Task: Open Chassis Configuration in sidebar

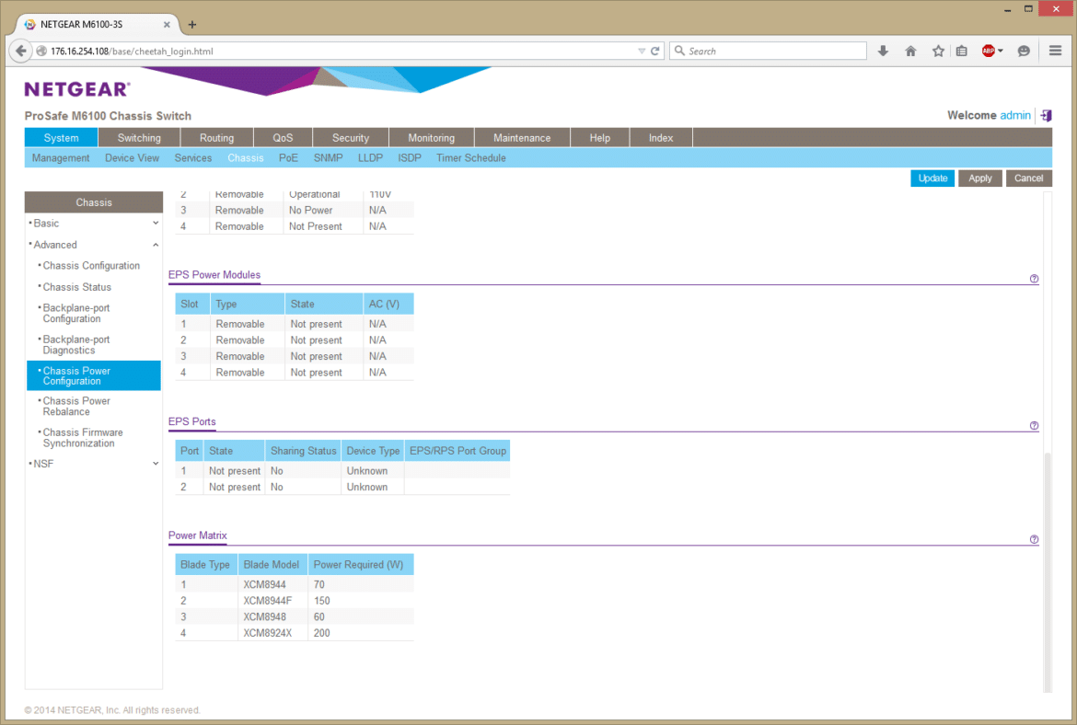Action: tap(91, 266)
